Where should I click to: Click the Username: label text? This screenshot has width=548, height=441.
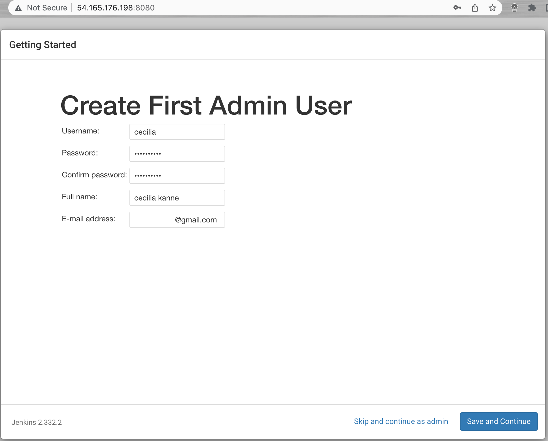click(x=80, y=131)
